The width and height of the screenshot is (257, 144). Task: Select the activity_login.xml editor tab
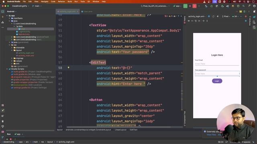click(67, 12)
